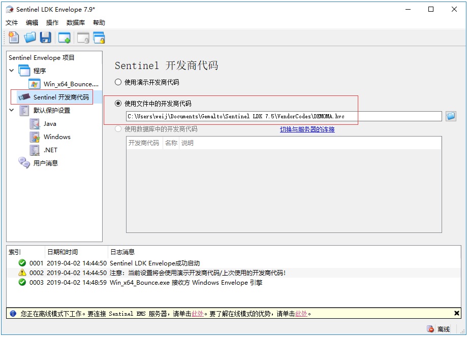This screenshot has height=337, width=468.
Task: Click the Open Project folder icon
Action: [30, 37]
